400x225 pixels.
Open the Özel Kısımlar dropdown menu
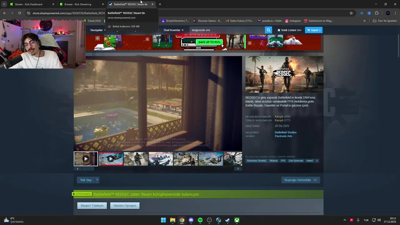pos(173,30)
